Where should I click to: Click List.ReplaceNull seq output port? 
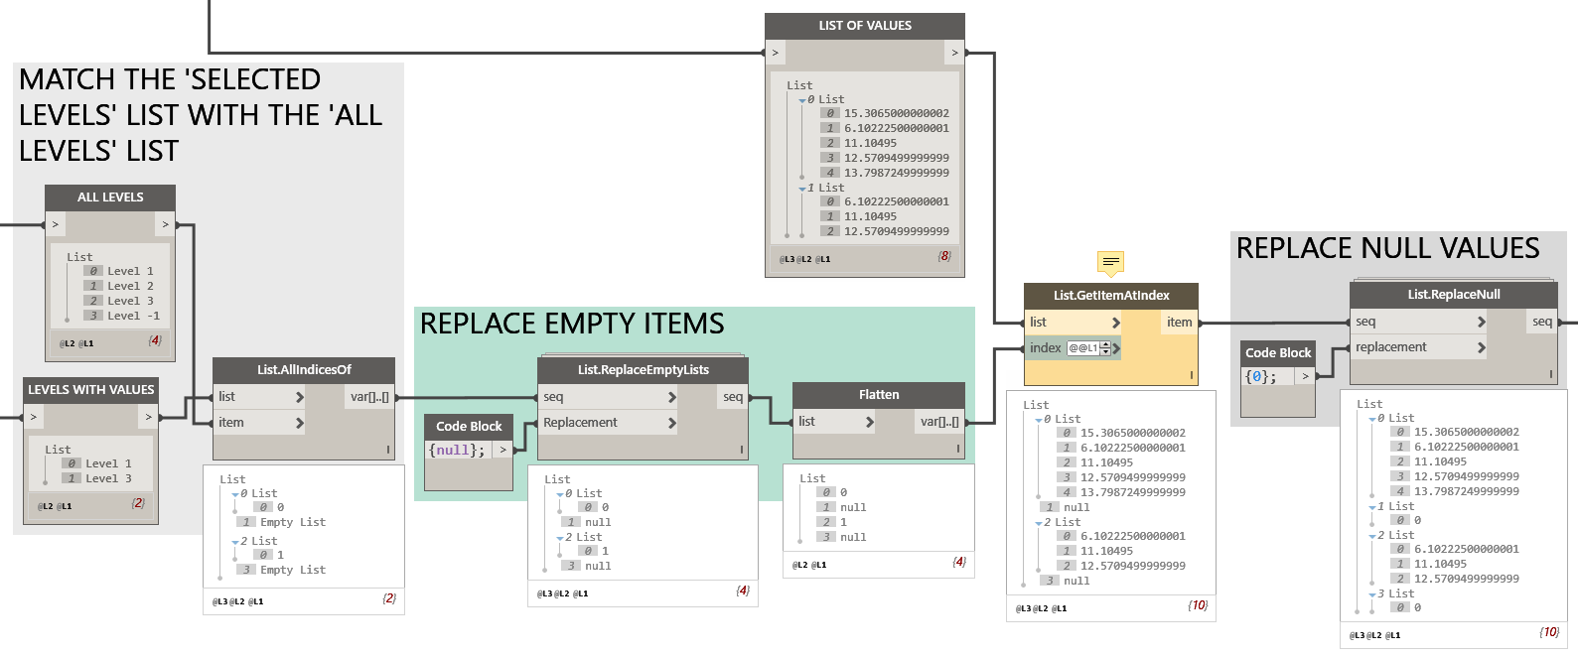(x=1541, y=321)
